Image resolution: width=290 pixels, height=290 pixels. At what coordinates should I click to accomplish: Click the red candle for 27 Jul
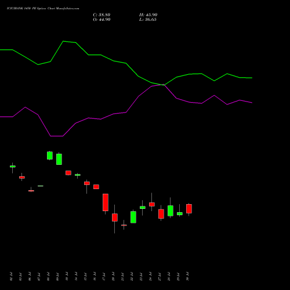click(x=161, y=214)
